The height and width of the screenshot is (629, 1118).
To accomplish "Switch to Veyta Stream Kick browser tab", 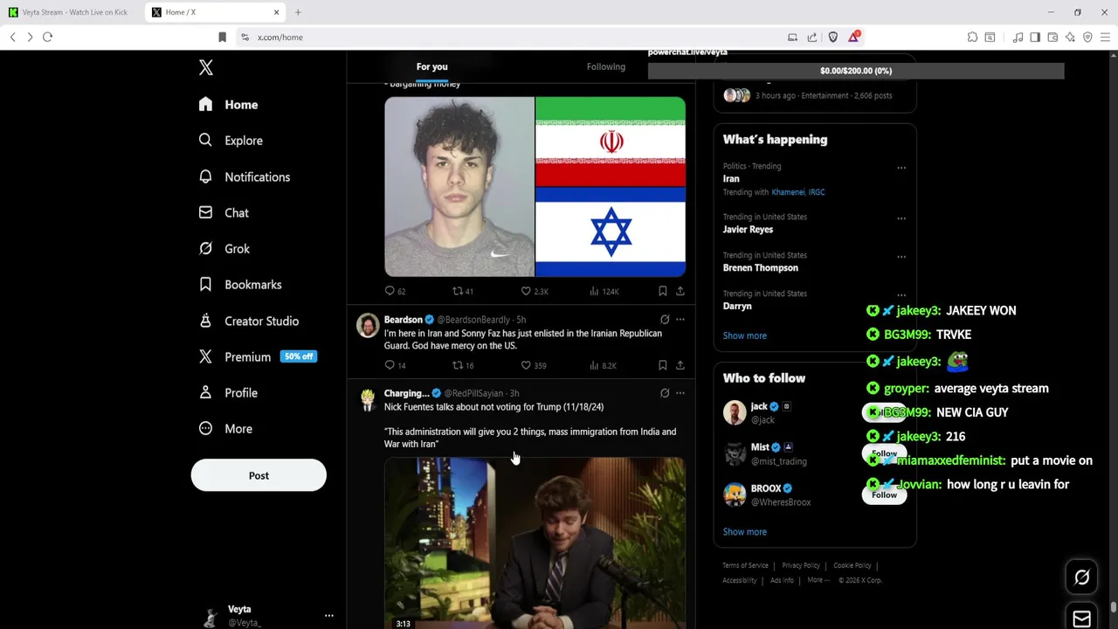I will 73,12.
